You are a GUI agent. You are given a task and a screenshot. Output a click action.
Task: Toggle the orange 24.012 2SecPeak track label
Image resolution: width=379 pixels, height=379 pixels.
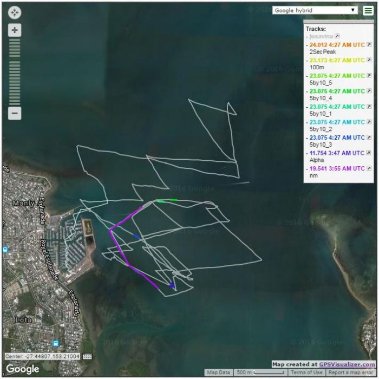click(336, 44)
